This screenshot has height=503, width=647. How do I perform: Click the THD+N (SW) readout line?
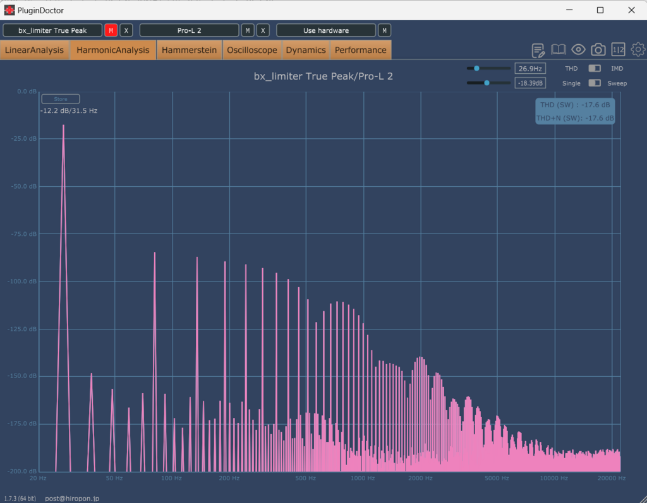(575, 118)
